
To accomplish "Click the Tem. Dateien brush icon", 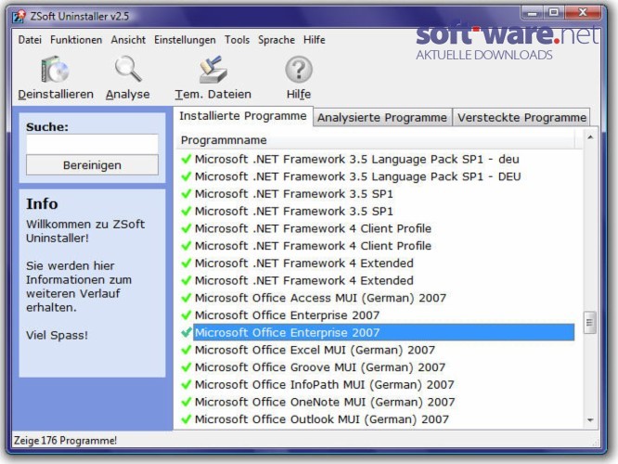I will coord(212,70).
